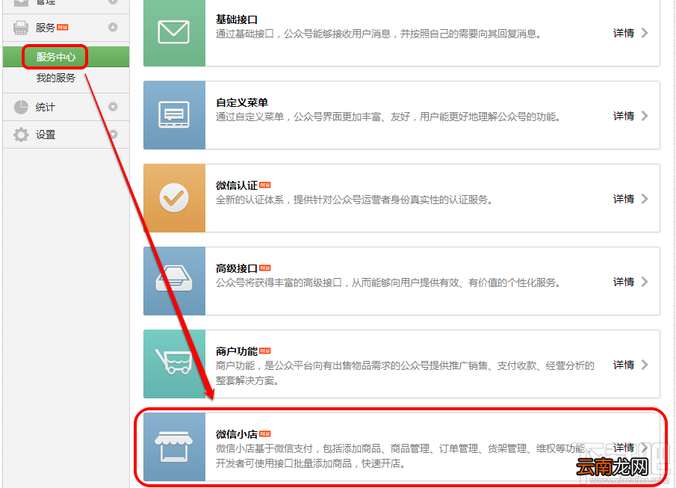This screenshot has width=676, height=488.
Task: Click the 商户功能 description about 推广销售
Action: click(406, 373)
